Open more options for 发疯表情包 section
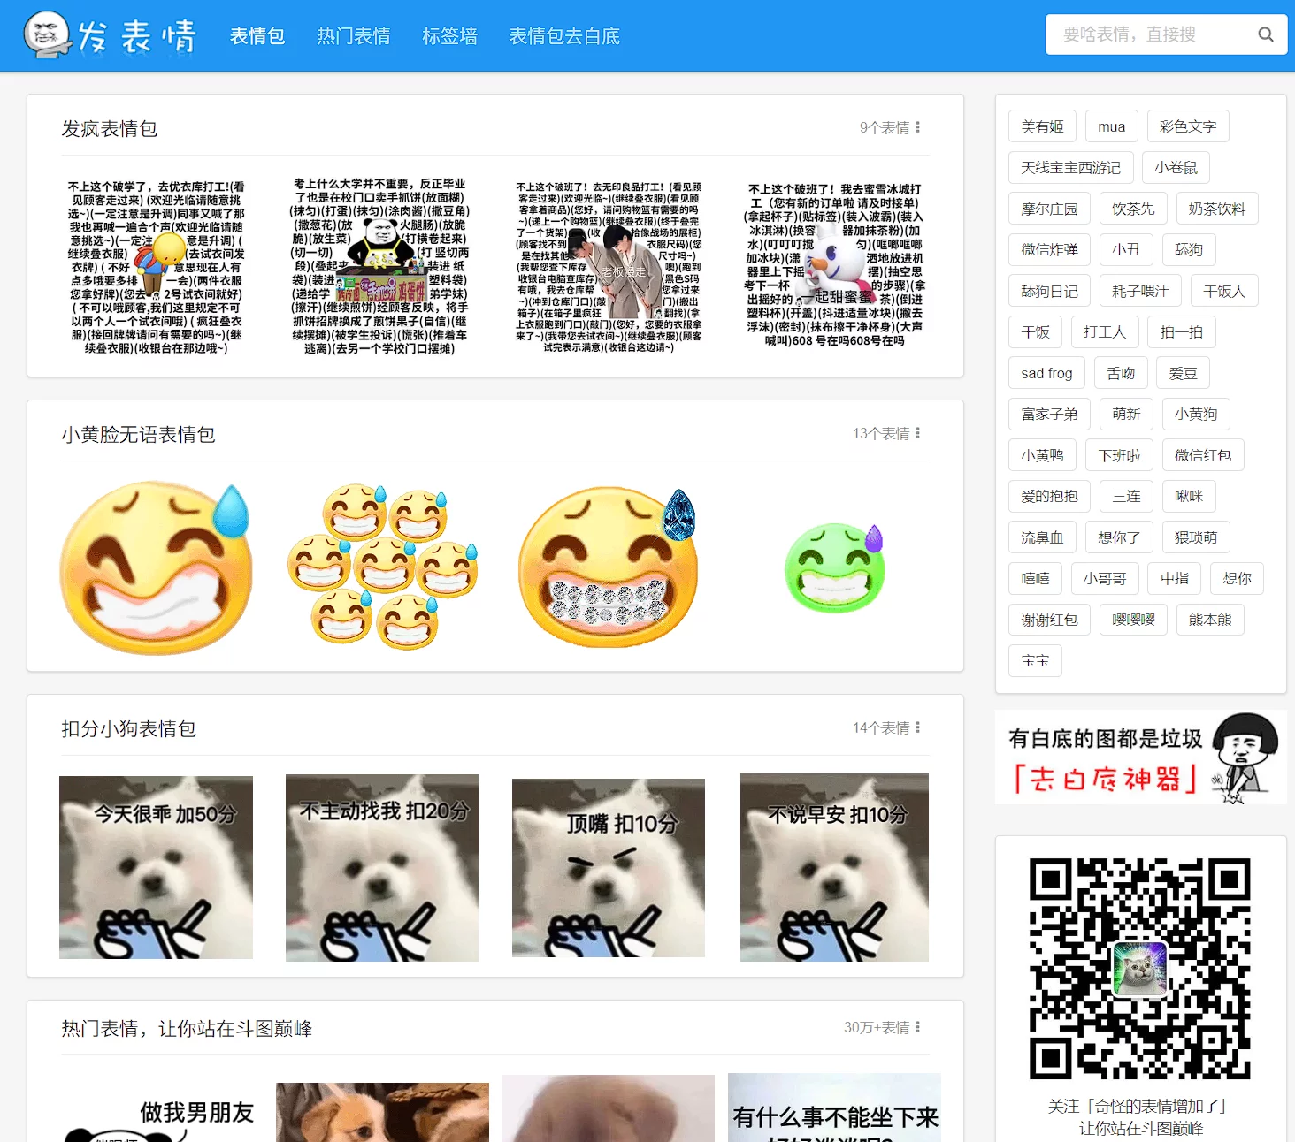 point(917,127)
